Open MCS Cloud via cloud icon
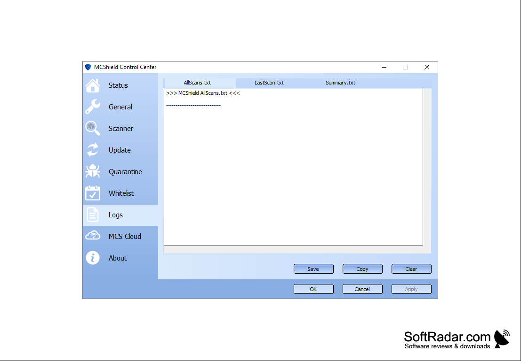521x361 pixels. pos(93,236)
